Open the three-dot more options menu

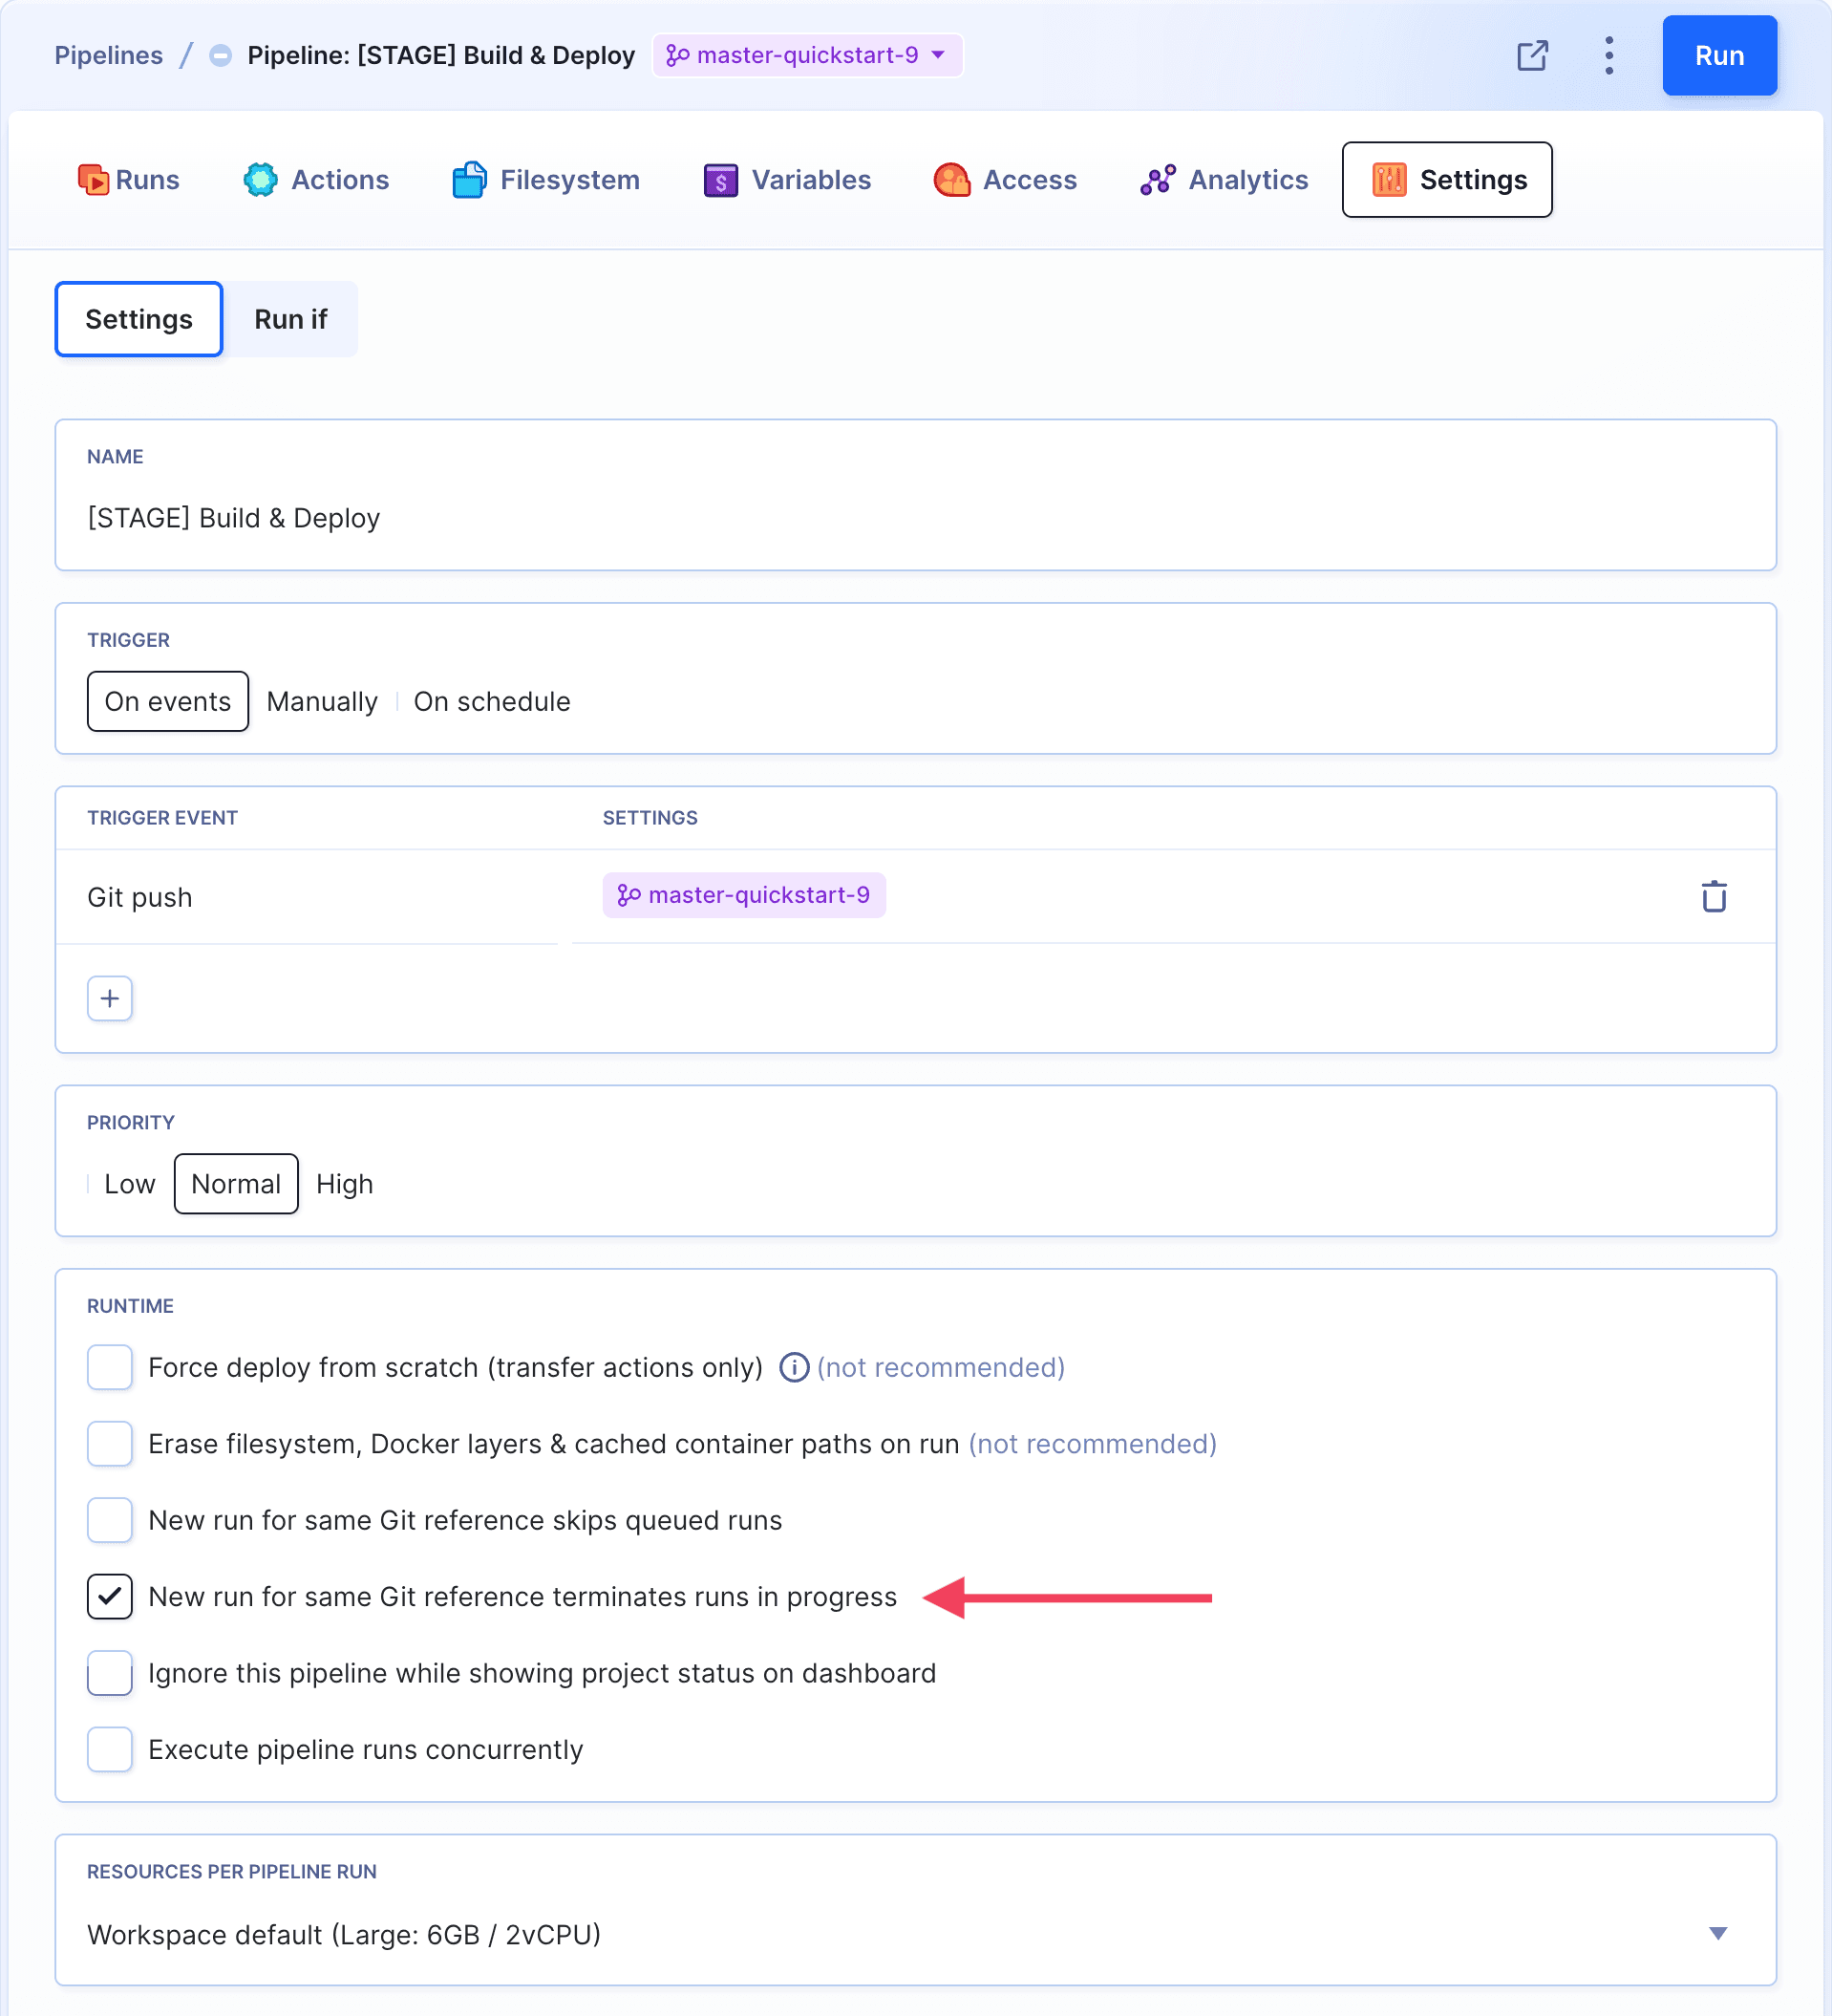click(x=1608, y=56)
